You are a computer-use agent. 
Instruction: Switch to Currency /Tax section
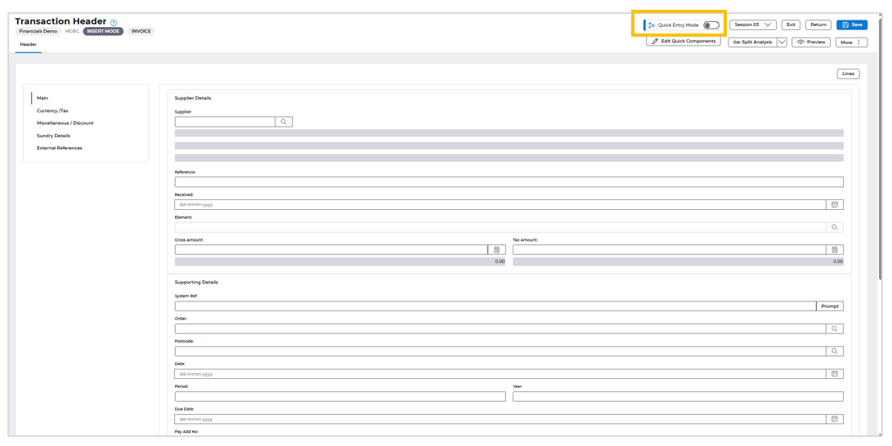coord(53,111)
